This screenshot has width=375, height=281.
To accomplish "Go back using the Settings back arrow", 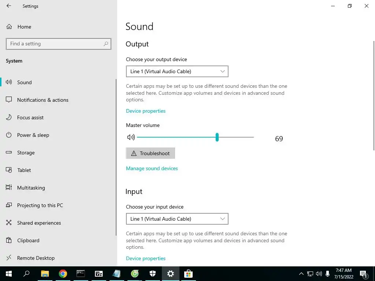I will click(9, 6).
